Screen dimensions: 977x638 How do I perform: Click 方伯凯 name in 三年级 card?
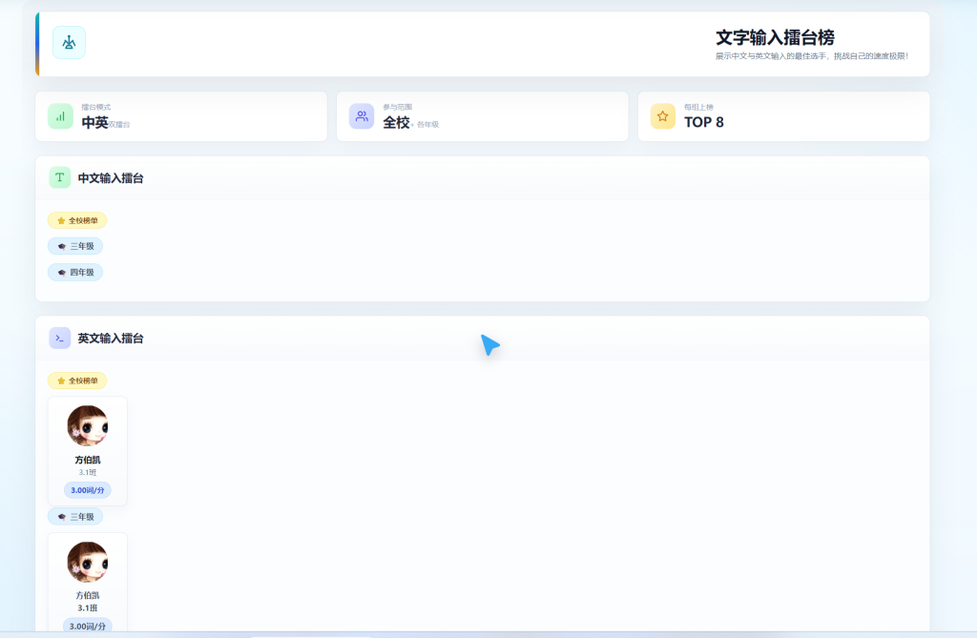[x=87, y=596]
